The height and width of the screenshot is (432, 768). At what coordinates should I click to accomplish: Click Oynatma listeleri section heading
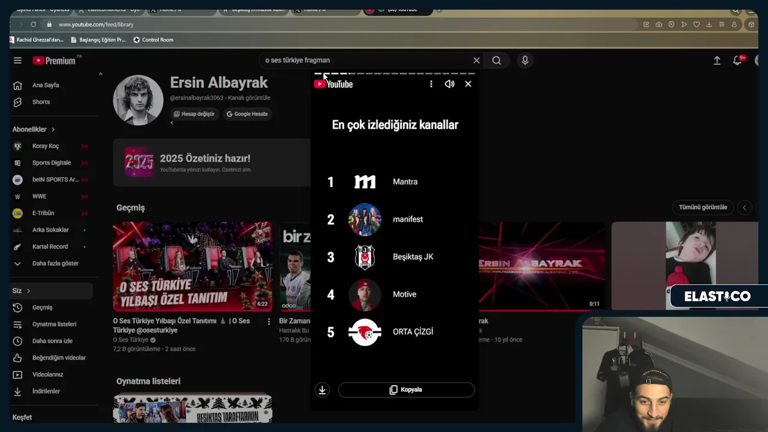(148, 382)
